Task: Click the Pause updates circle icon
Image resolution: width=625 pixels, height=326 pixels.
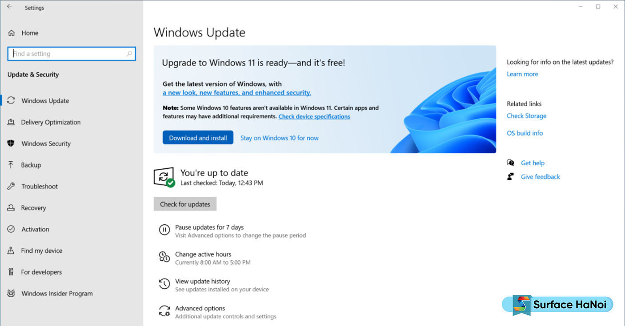Action: (164, 230)
